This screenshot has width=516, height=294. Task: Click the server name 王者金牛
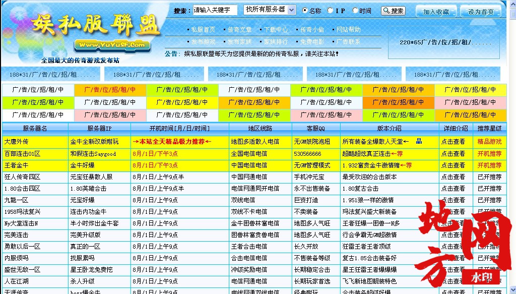pos(17,165)
